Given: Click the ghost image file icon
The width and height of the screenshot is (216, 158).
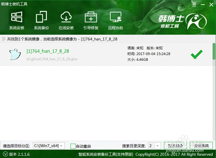Looking at the screenshot, I should click(15, 54).
